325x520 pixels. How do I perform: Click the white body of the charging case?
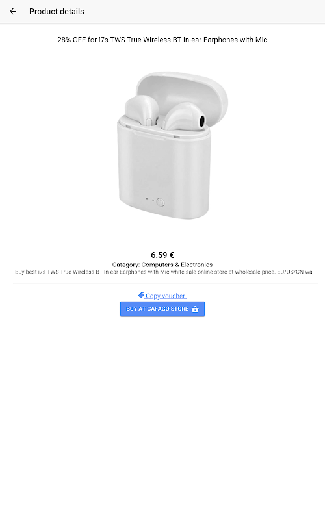[164, 169]
